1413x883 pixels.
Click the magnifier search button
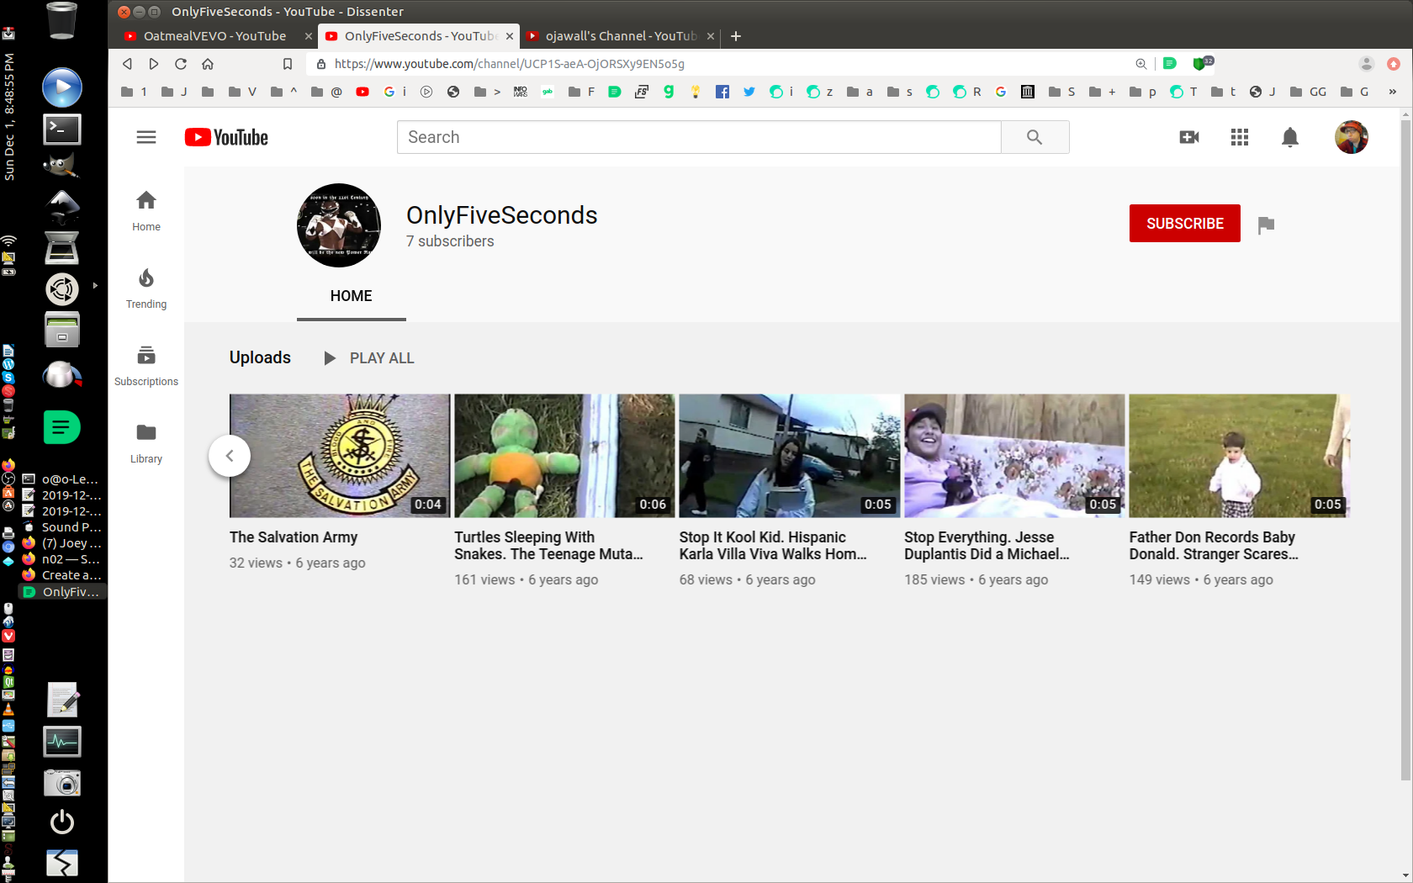1035,137
